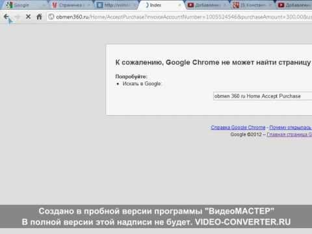Go back with the back arrow

pyautogui.click(x=6, y=17)
